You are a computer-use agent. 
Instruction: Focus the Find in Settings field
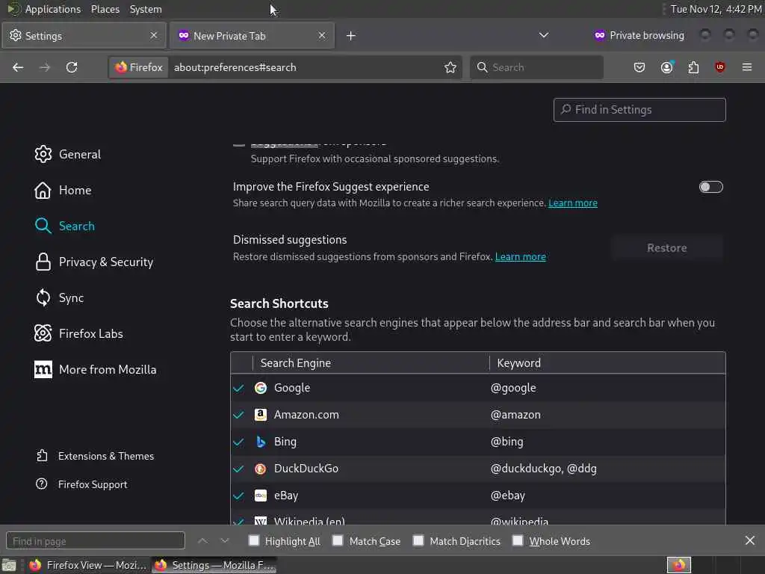click(x=639, y=110)
